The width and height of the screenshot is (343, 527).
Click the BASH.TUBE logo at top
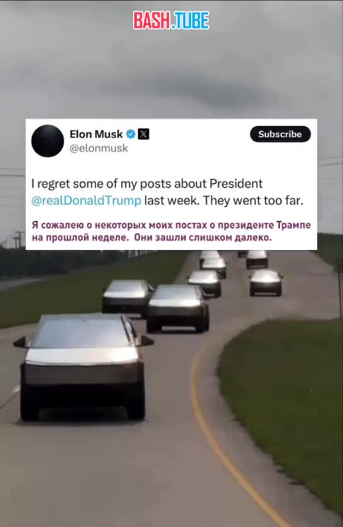click(x=171, y=20)
